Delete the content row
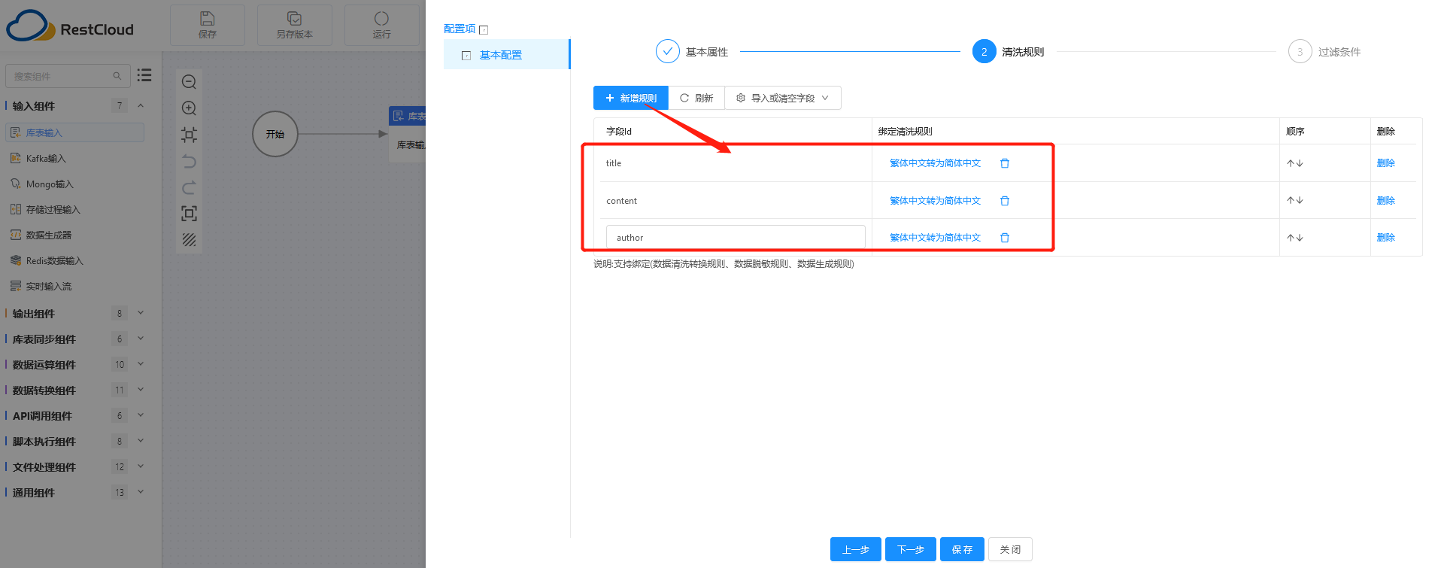1438x568 pixels. 1385,201
